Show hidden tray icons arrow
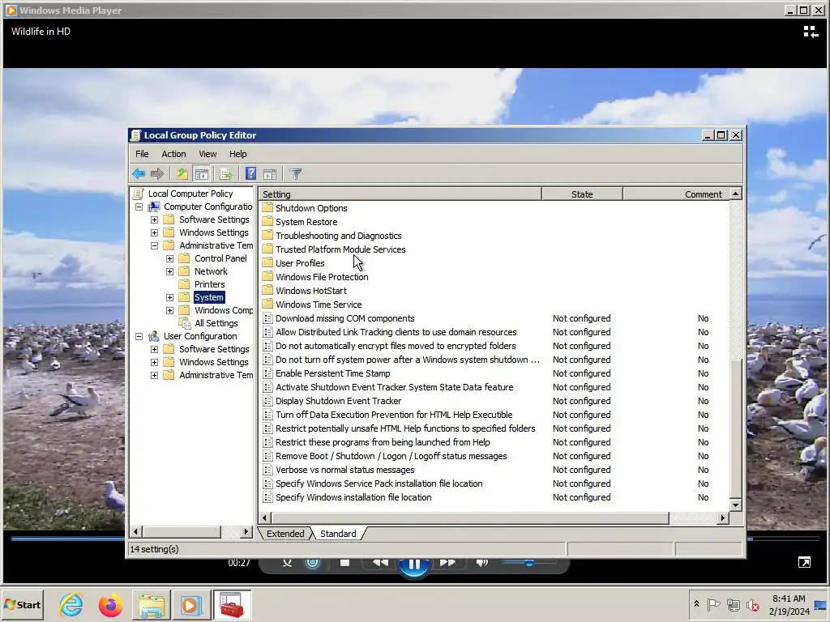The height and width of the screenshot is (622, 830). tap(696, 604)
